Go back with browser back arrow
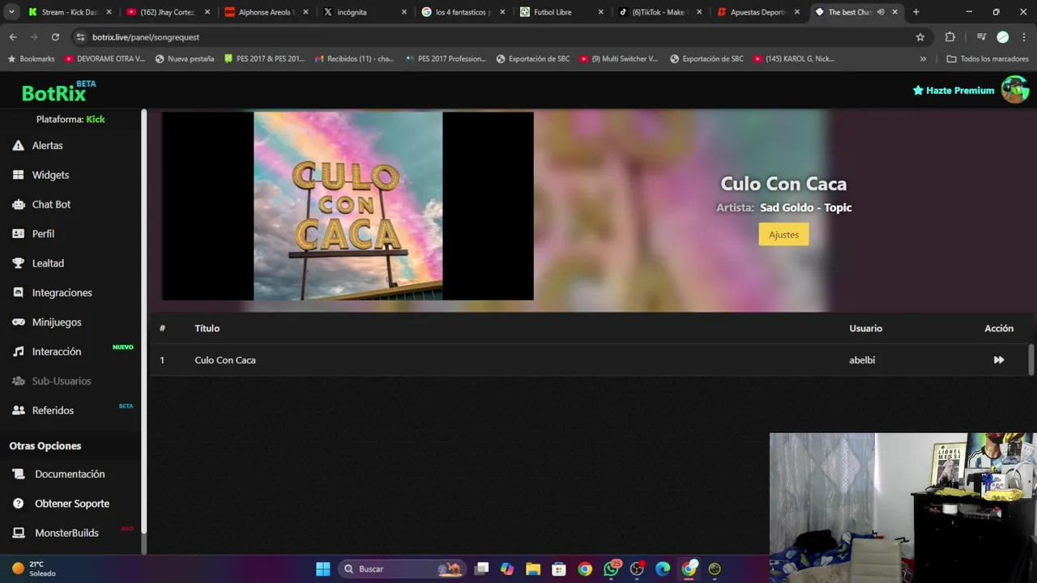 pos(13,37)
